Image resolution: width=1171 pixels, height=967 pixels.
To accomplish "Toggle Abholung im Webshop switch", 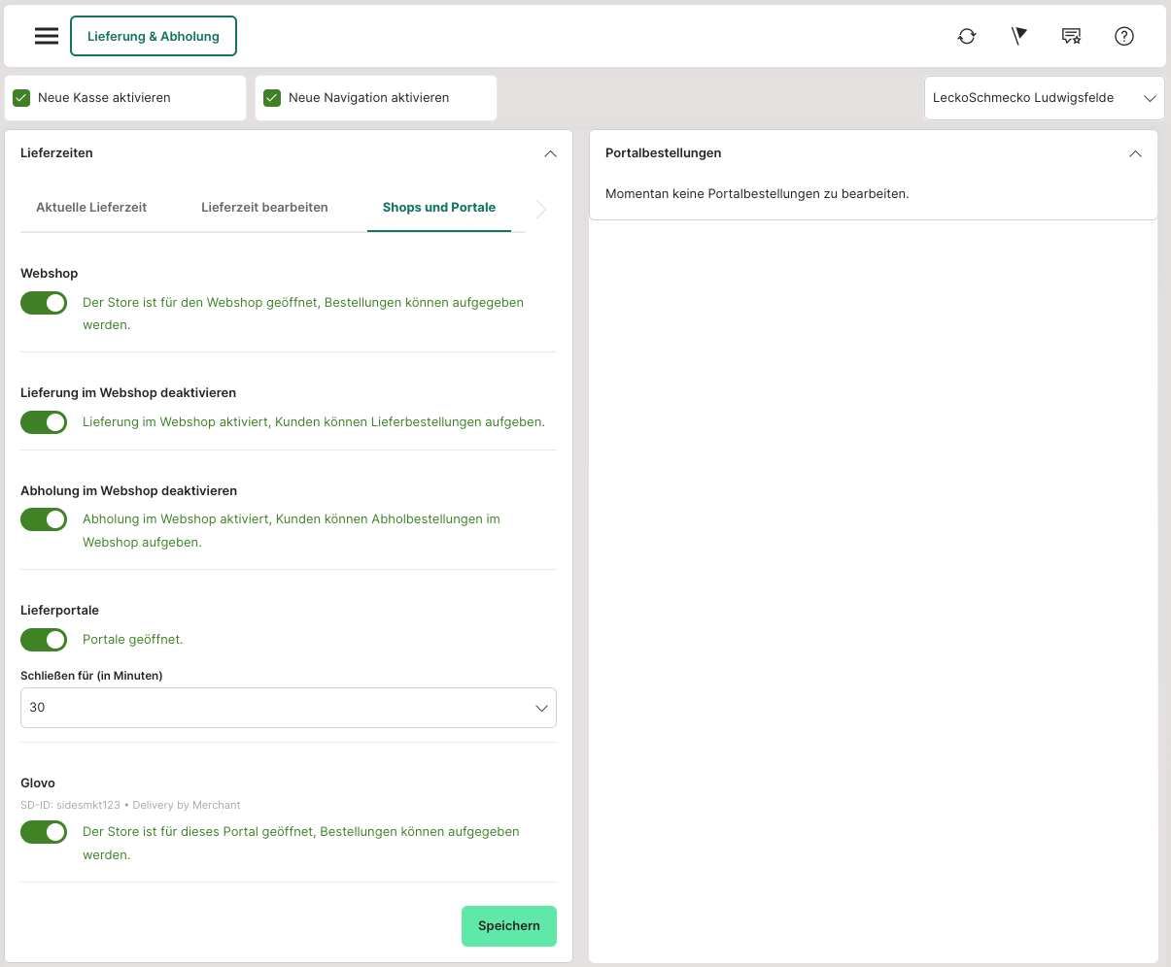I will coord(44,519).
